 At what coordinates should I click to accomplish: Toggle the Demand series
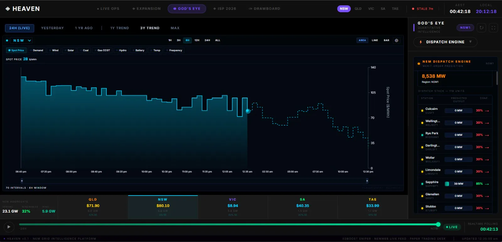tap(37, 50)
